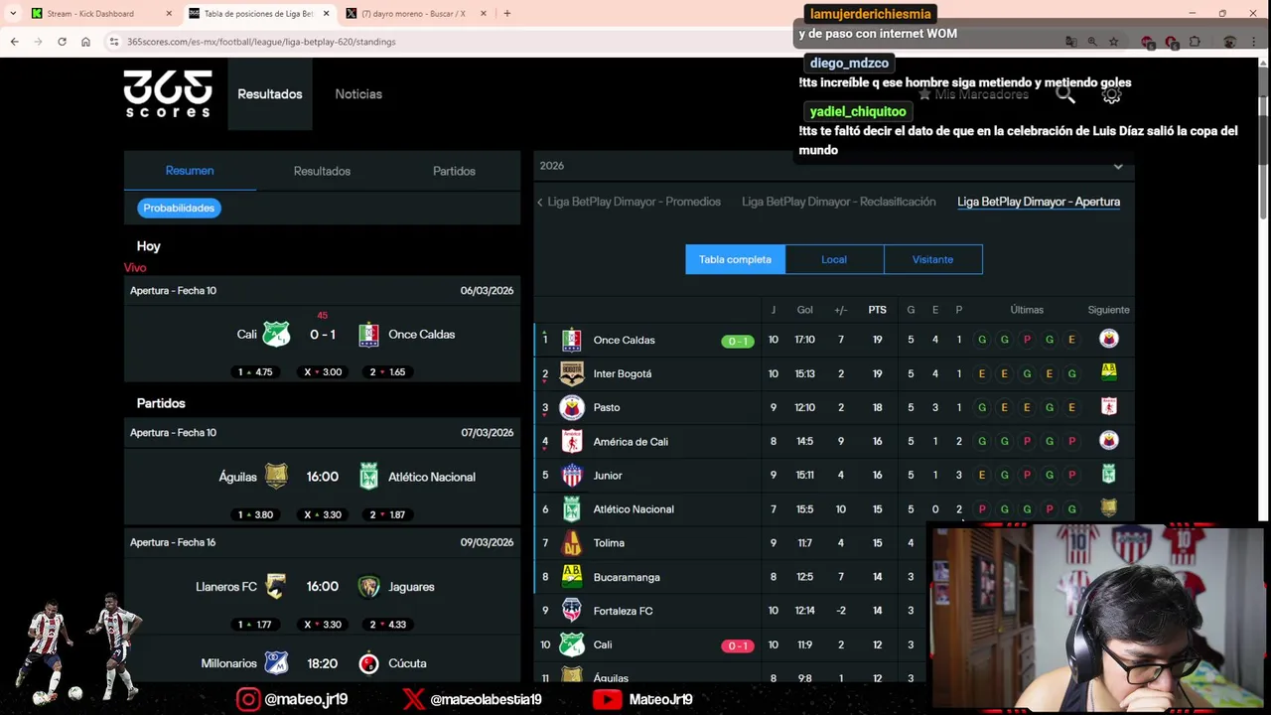This screenshot has width=1271, height=715.
Task: Select the Local standings view
Action: coord(834,259)
